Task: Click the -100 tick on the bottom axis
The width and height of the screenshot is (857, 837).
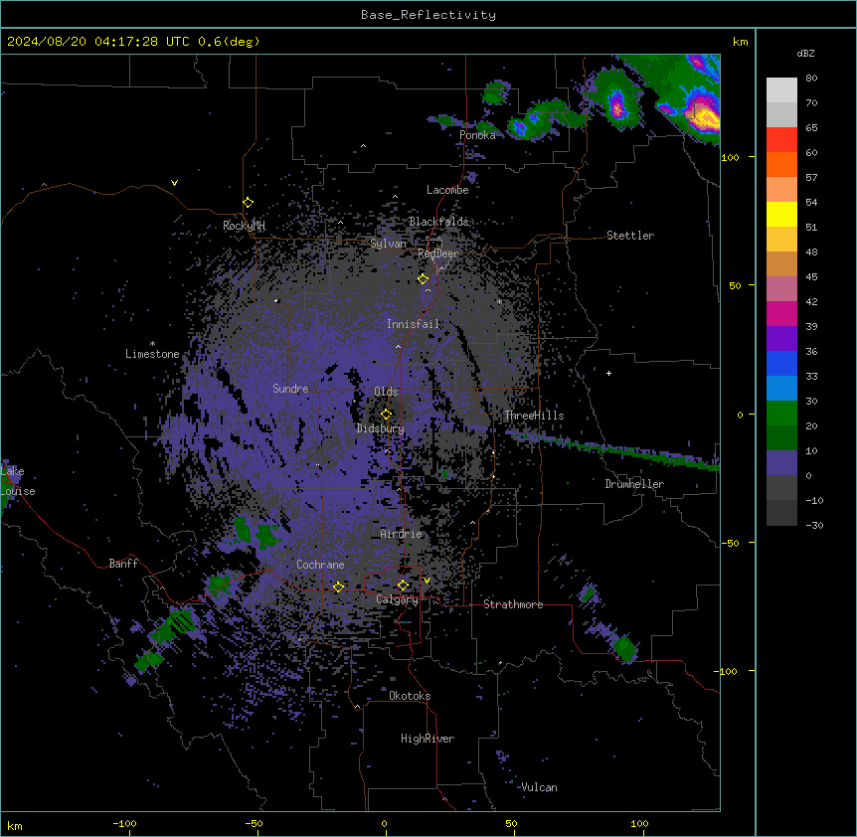Action: pyautogui.click(x=124, y=823)
